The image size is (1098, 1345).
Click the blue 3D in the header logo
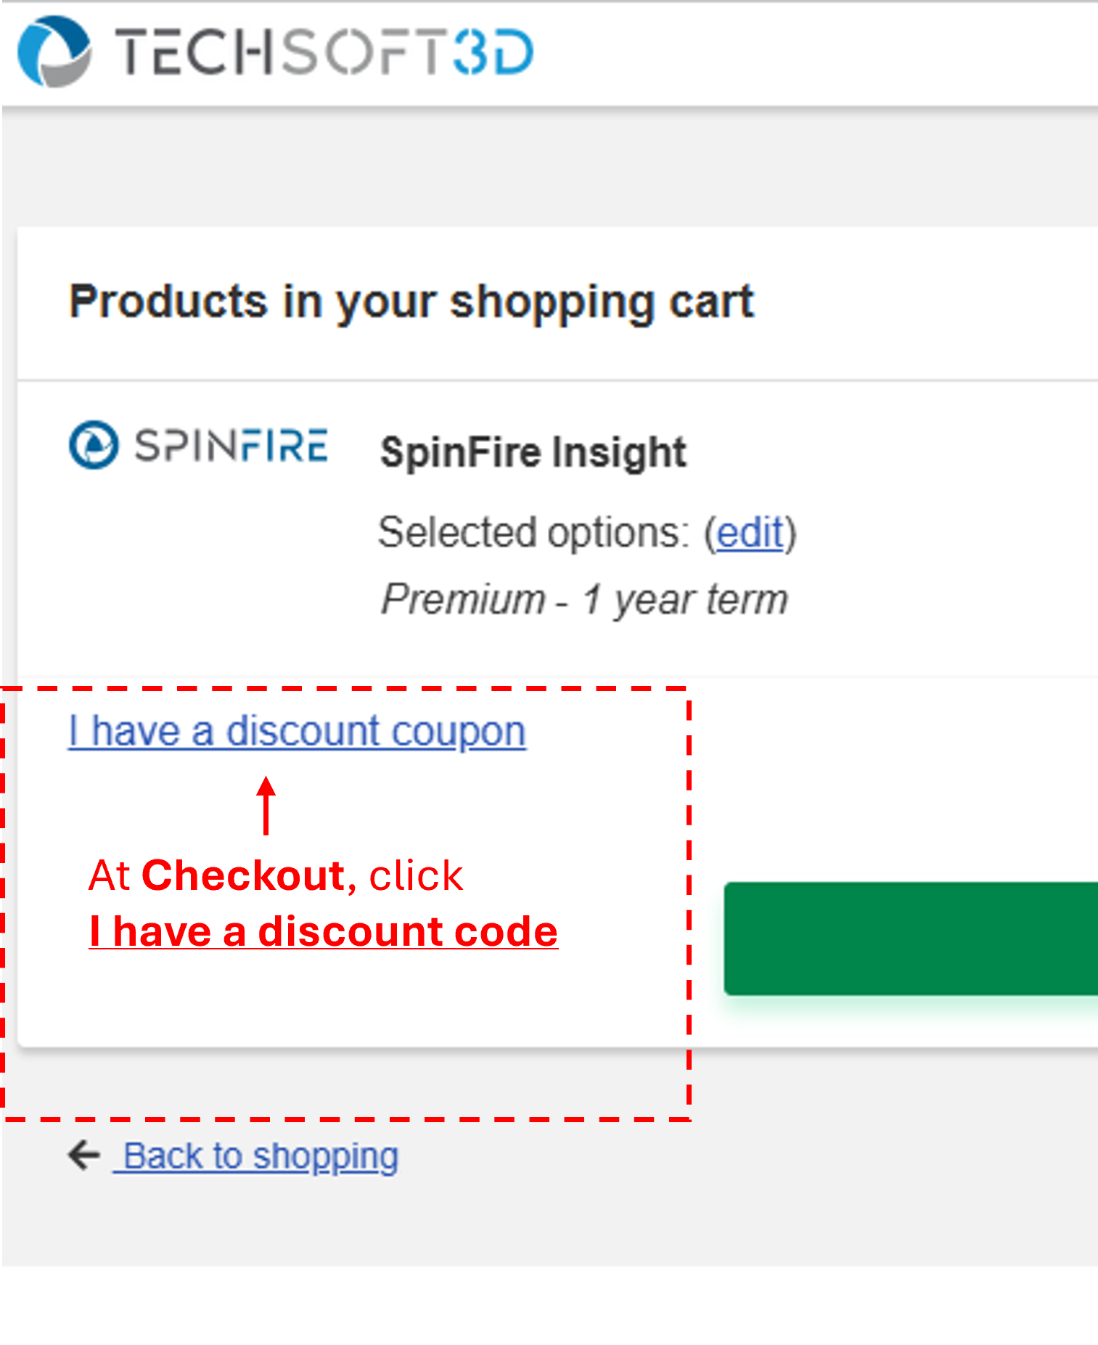[493, 52]
